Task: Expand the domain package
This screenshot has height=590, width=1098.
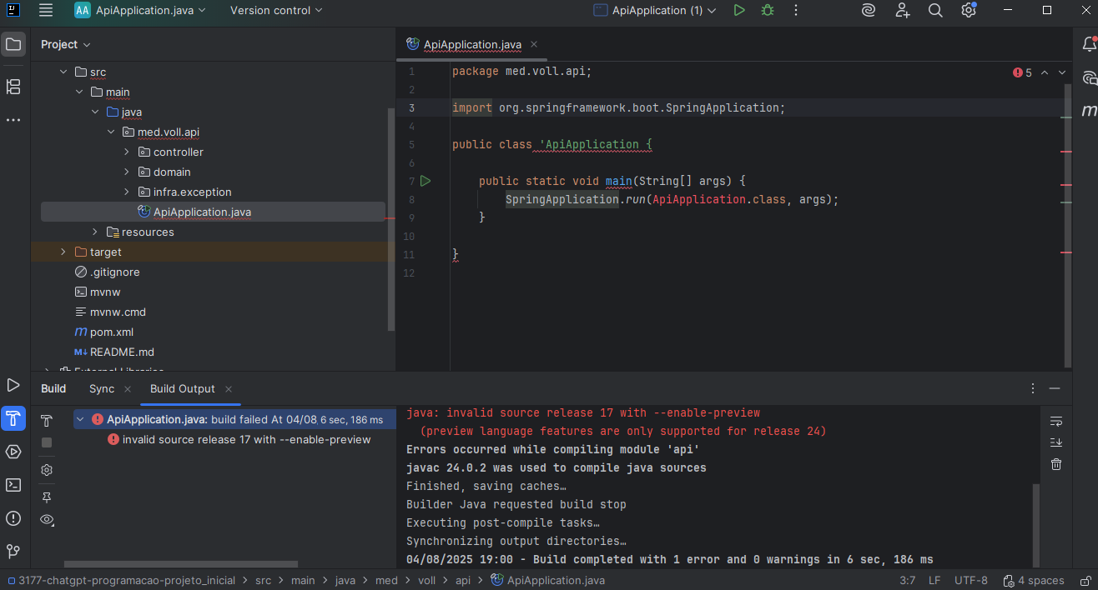Action: (126, 172)
